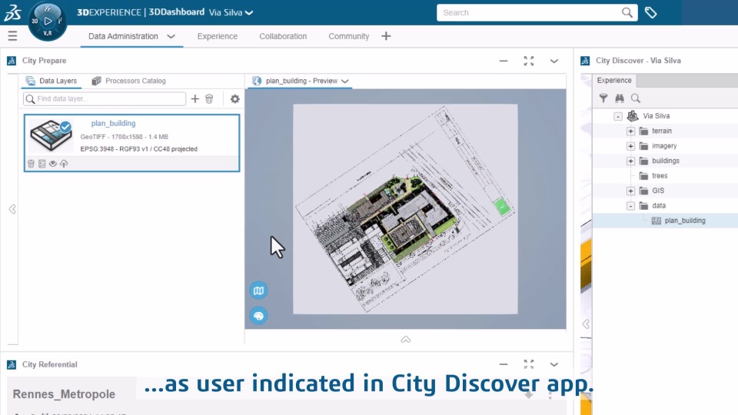Open plan_building - Preview dropdown

click(345, 81)
